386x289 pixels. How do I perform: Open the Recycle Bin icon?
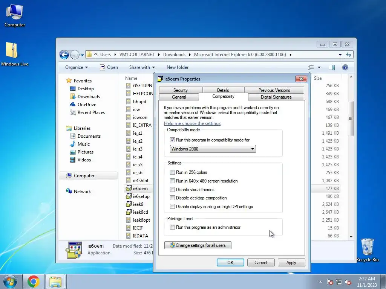click(368, 250)
